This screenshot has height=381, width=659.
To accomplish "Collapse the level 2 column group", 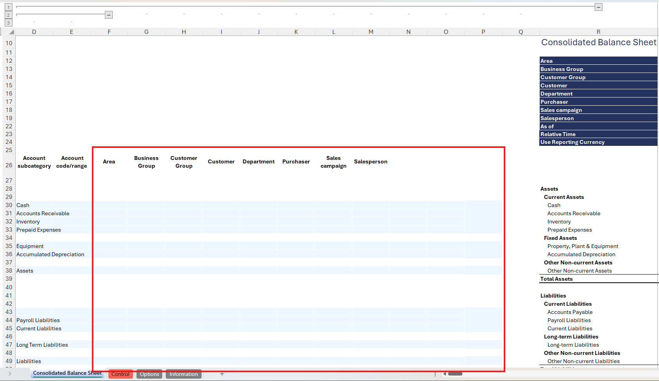I will [x=109, y=15].
